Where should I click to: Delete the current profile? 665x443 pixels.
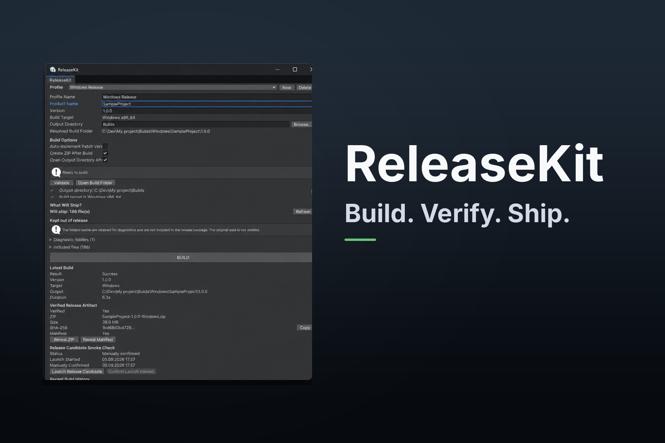coord(305,88)
